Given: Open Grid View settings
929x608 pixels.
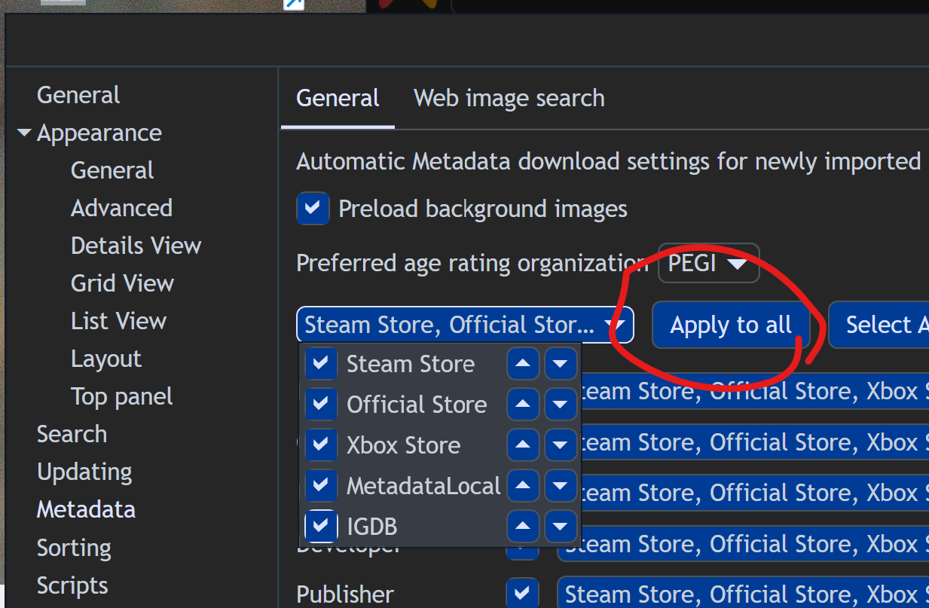Looking at the screenshot, I should point(122,283).
